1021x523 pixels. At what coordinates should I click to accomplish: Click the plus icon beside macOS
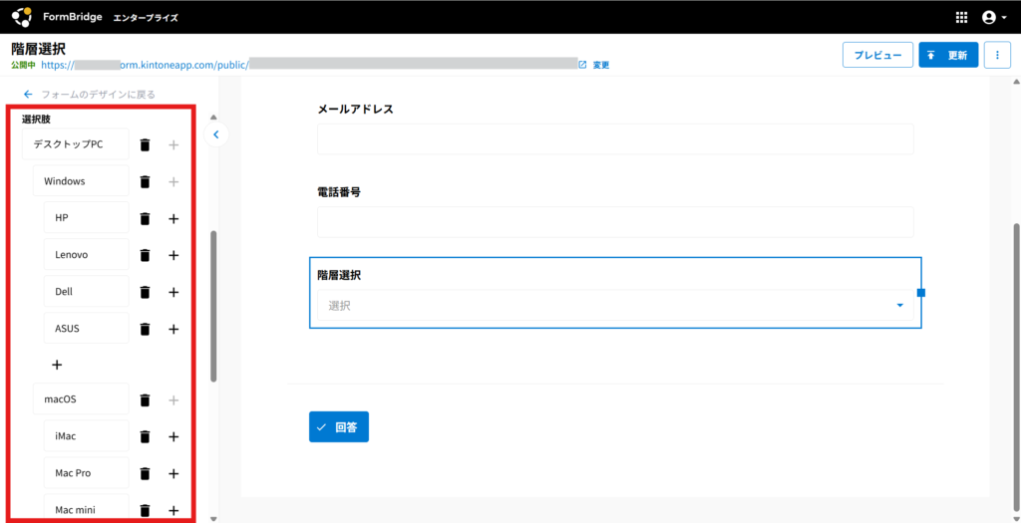coord(173,400)
